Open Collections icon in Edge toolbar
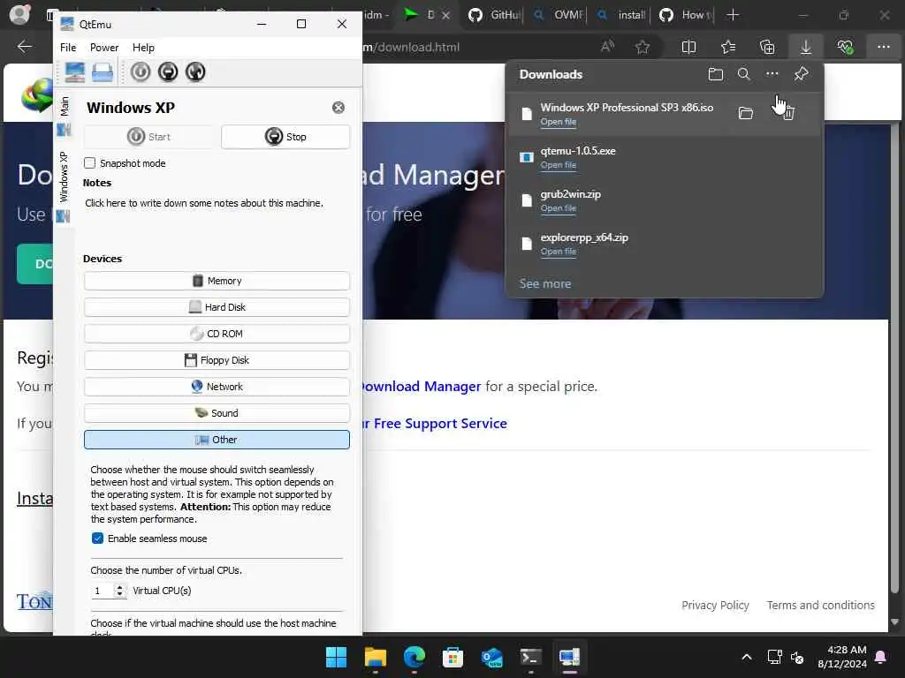 [x=767, y=47]
